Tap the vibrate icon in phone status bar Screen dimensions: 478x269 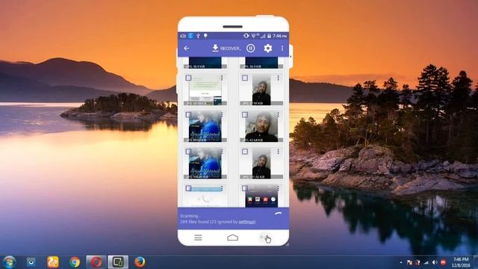(x=246, y=36)
